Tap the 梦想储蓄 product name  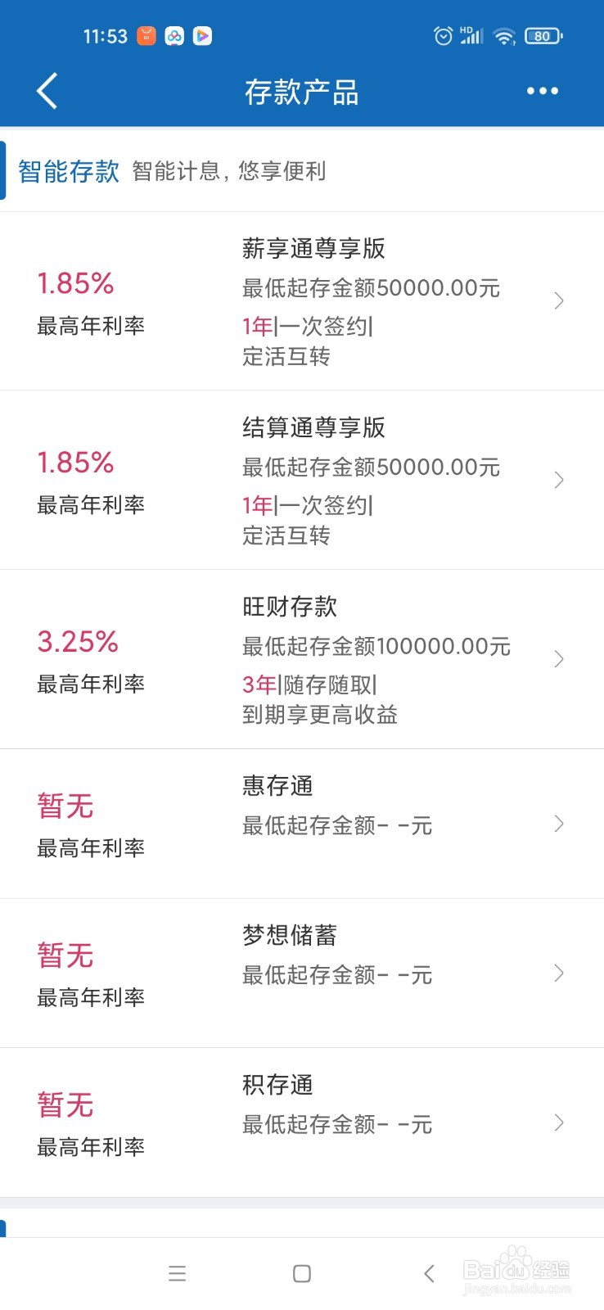tap(290, 935)
